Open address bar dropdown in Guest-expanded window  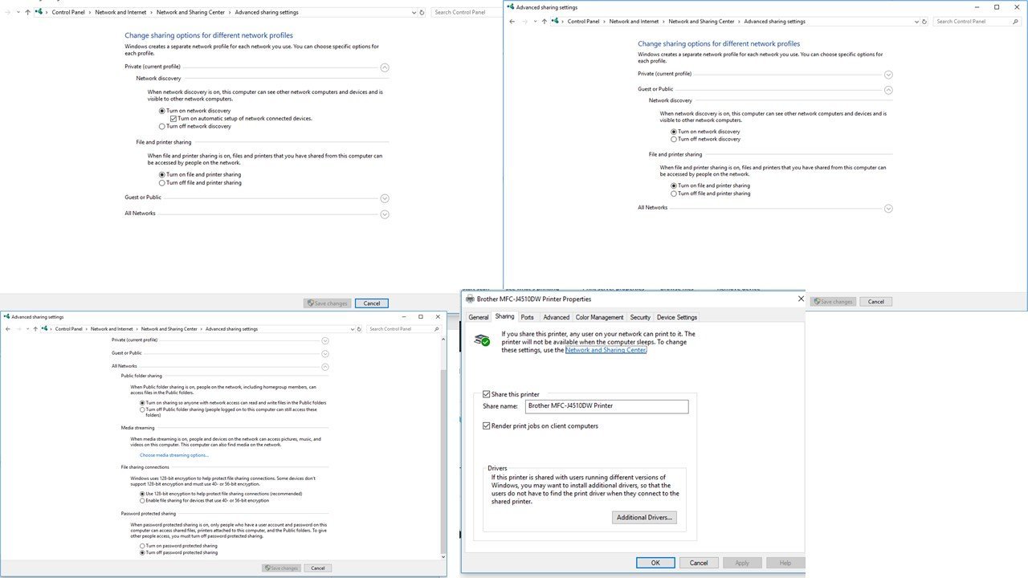(916, 22)
